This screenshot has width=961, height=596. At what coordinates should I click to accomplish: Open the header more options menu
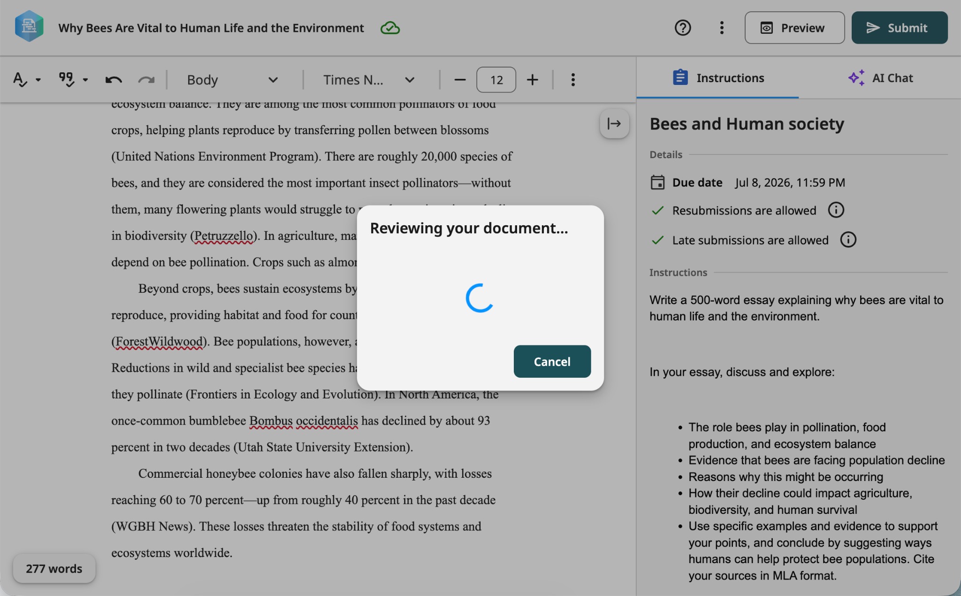pos(722,28)
